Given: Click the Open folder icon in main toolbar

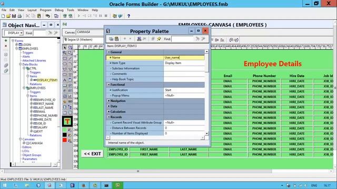Looking at the screenshot, I should tap(8, 16).
